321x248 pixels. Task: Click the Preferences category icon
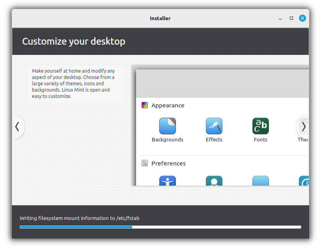click(144, 163)
